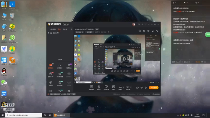Click the record video icon

point(137,88)
